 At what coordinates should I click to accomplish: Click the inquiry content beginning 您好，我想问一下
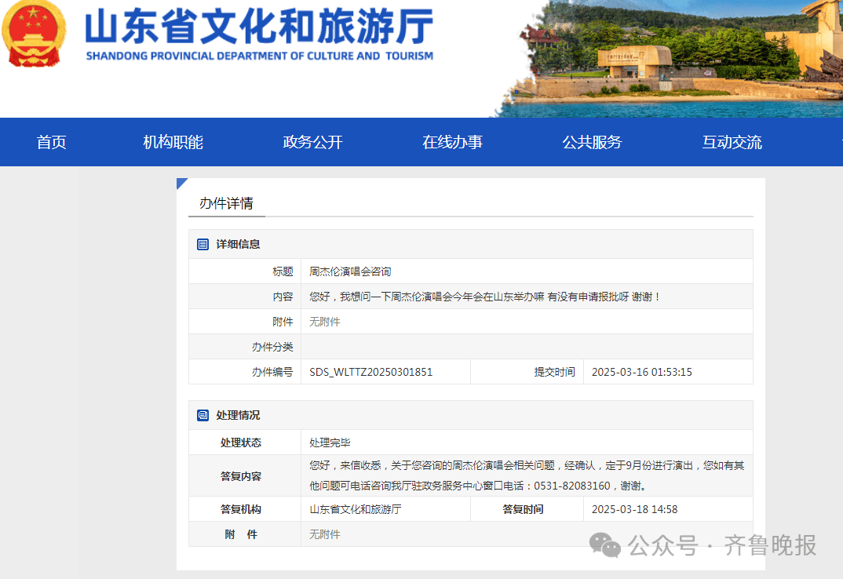tap(484, 297)
